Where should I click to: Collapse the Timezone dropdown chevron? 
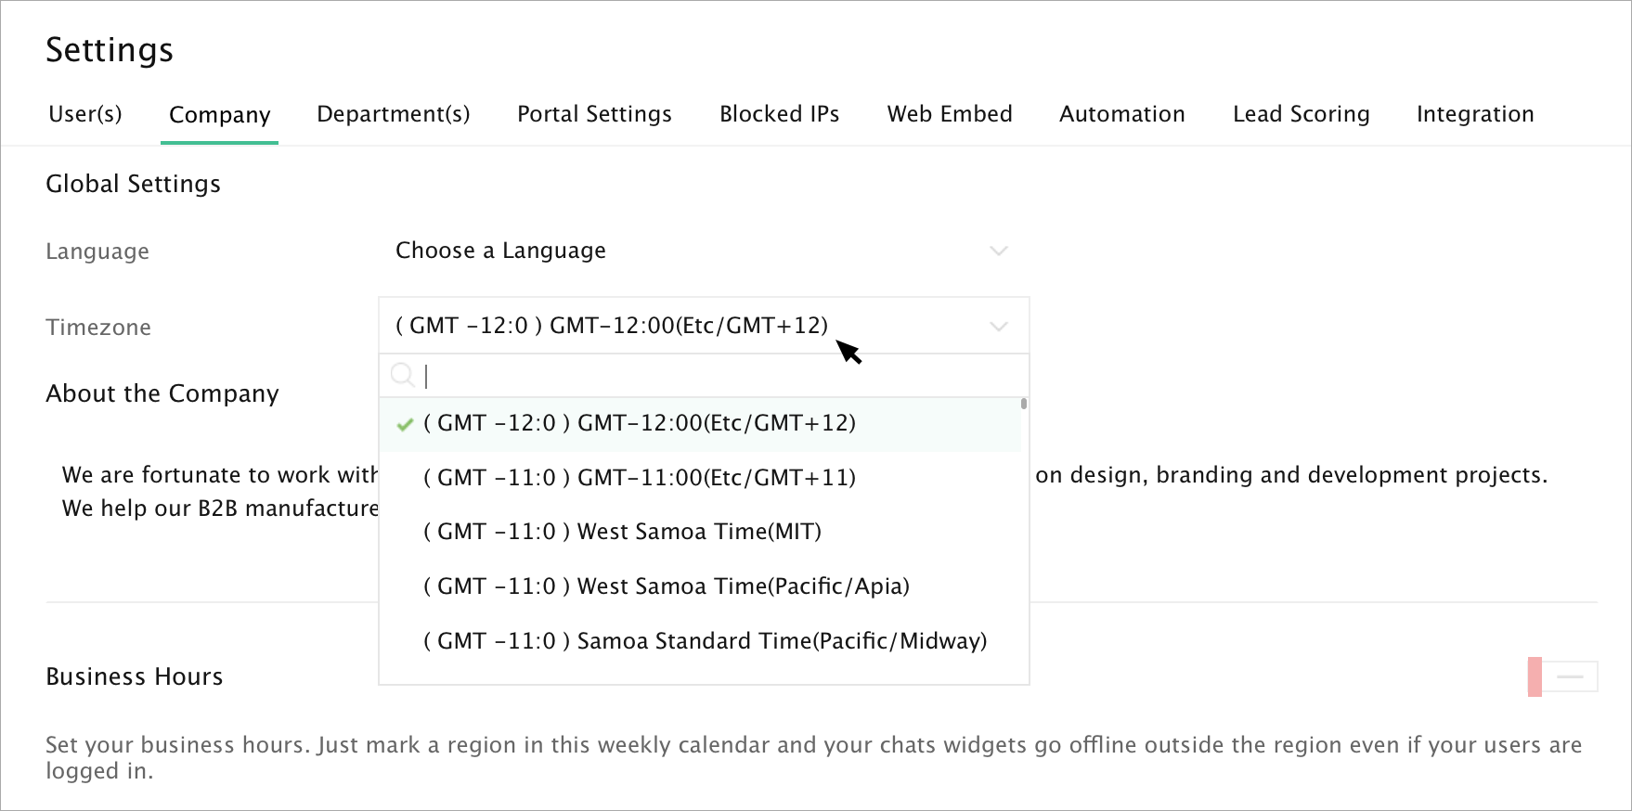click(x=999, y=327)
